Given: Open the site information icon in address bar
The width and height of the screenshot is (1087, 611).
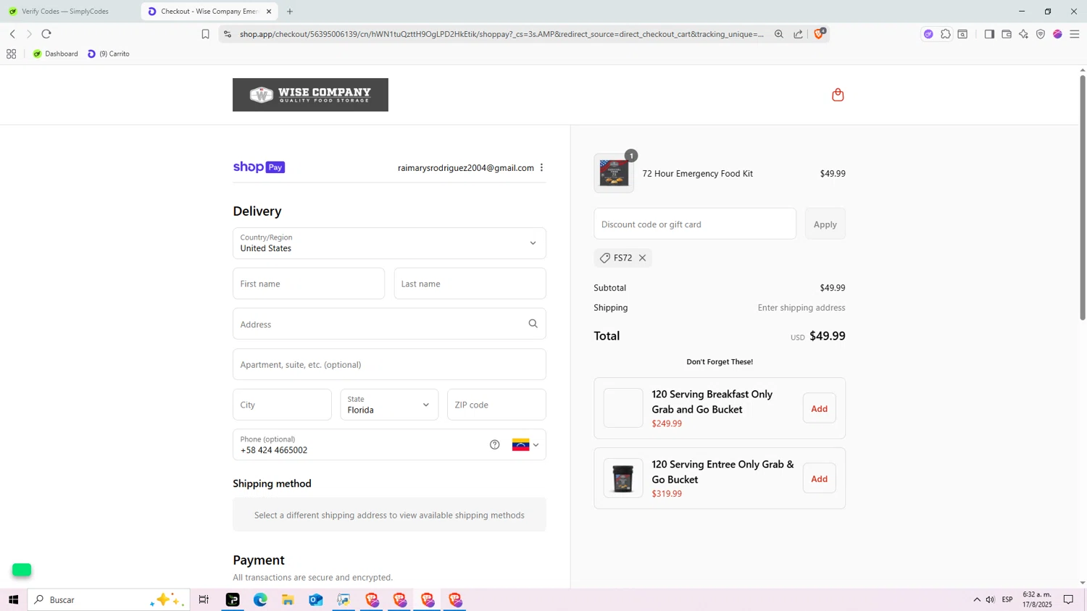Looking at the screenshot, I should (x=228, y=34).
